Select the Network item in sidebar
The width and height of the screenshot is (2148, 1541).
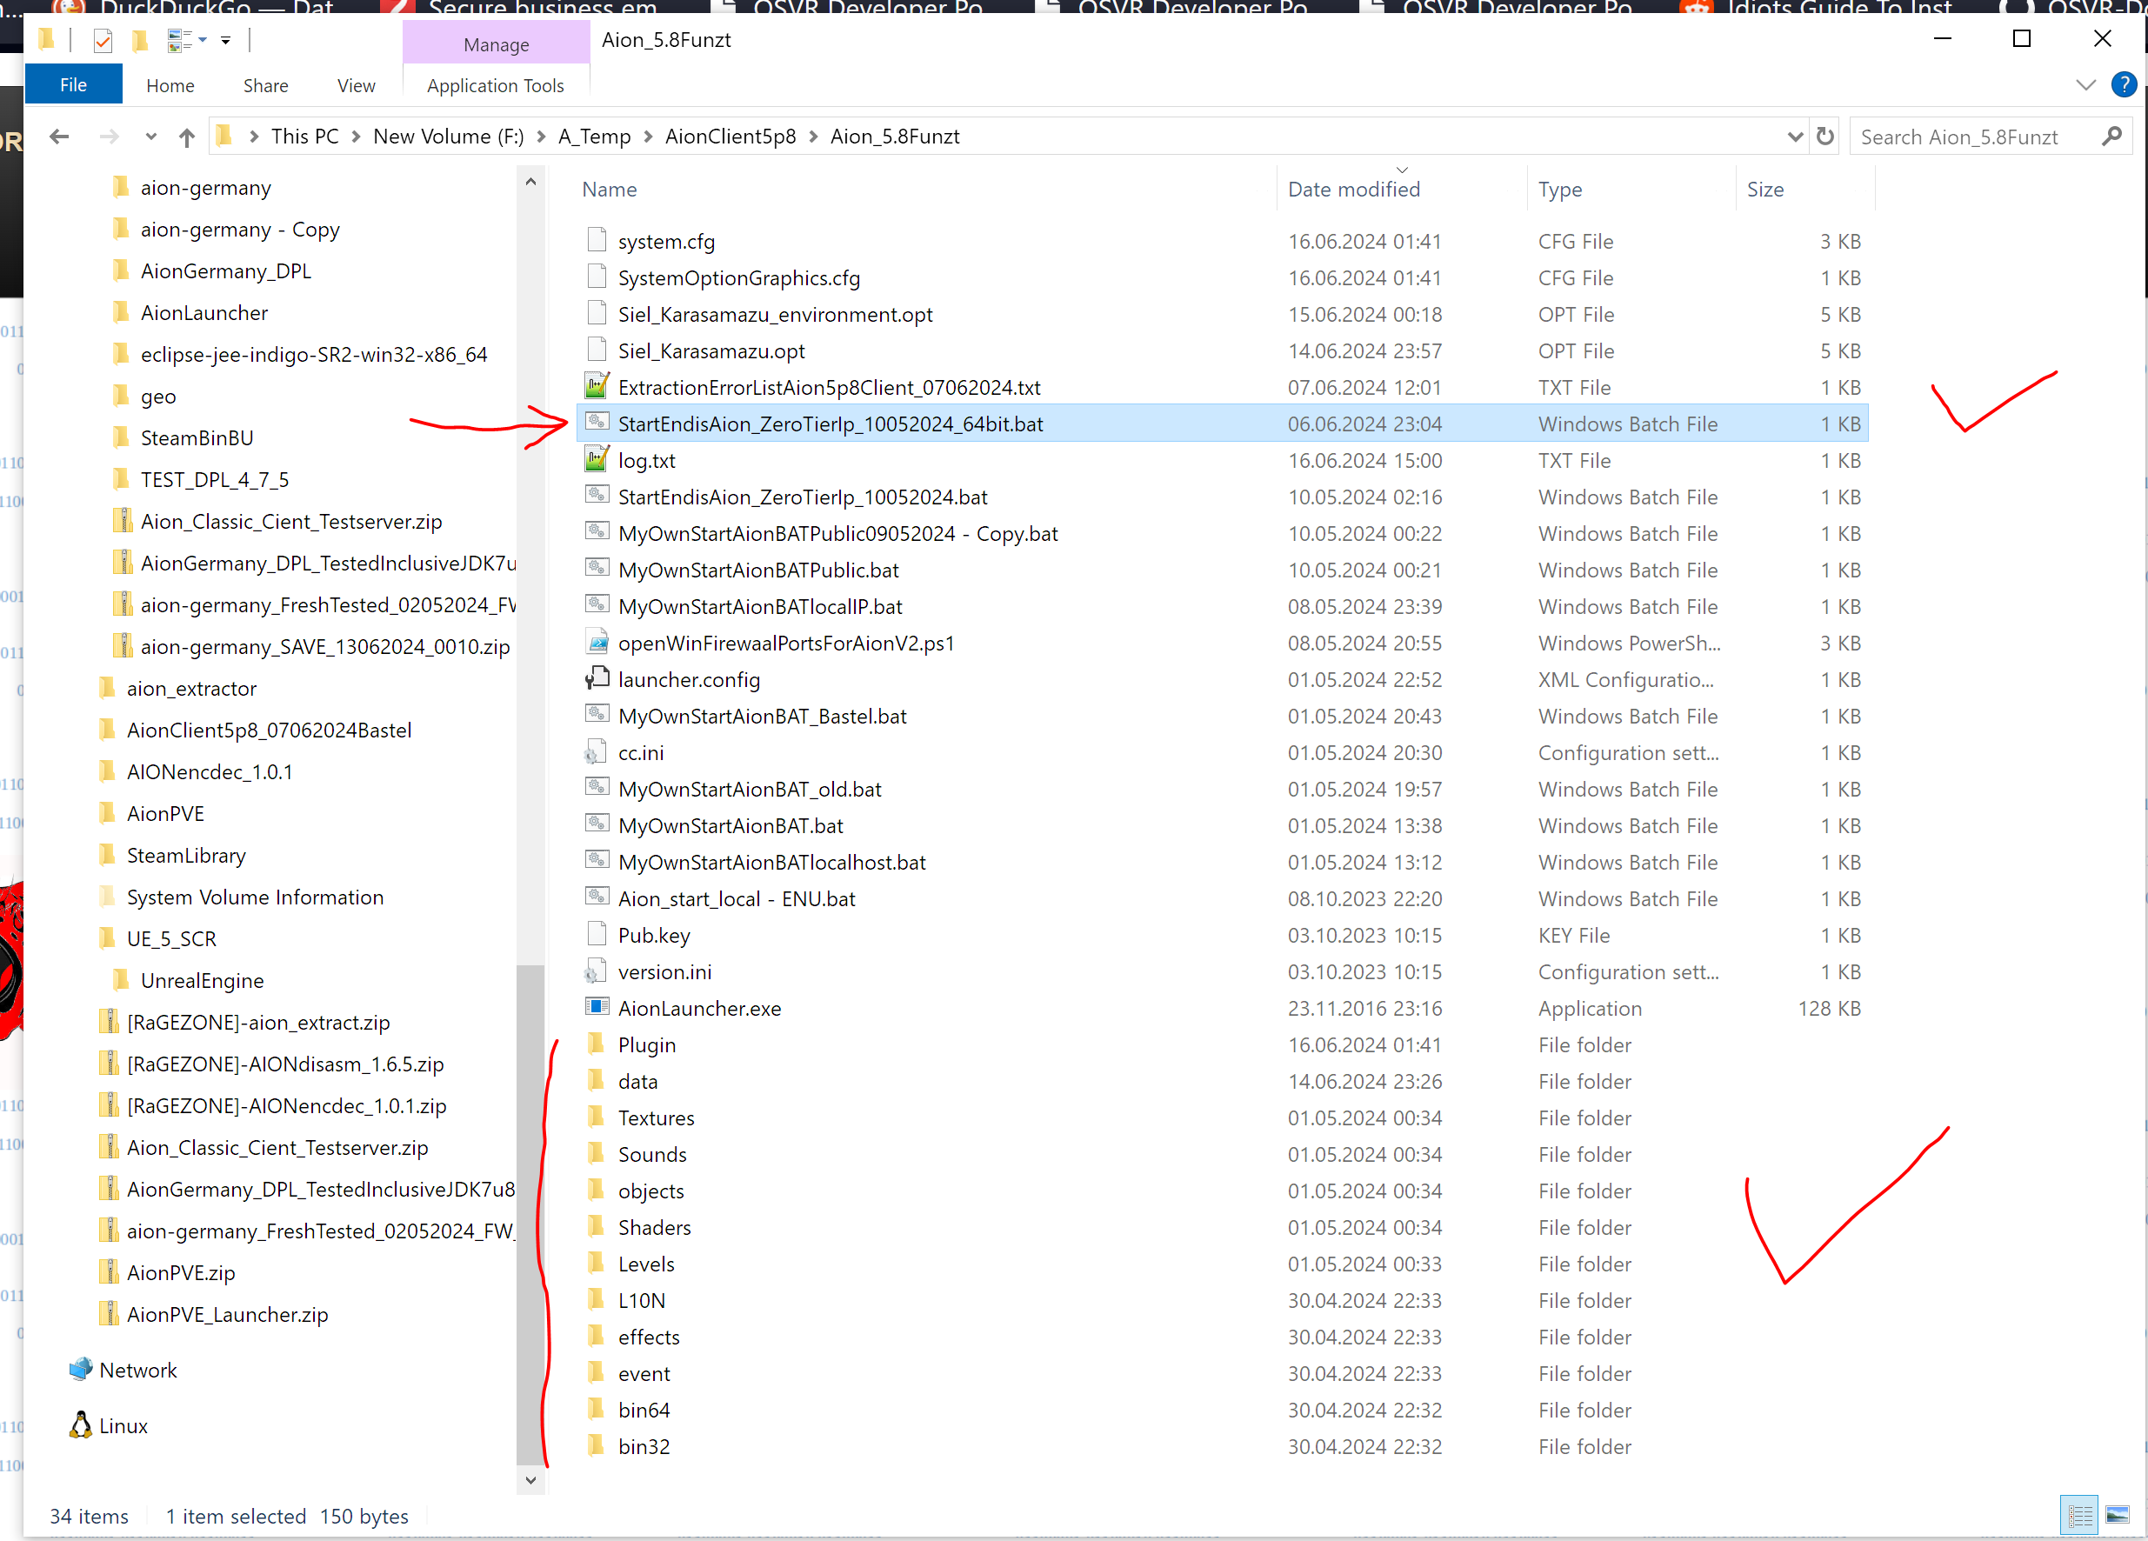pos(137,1370)
